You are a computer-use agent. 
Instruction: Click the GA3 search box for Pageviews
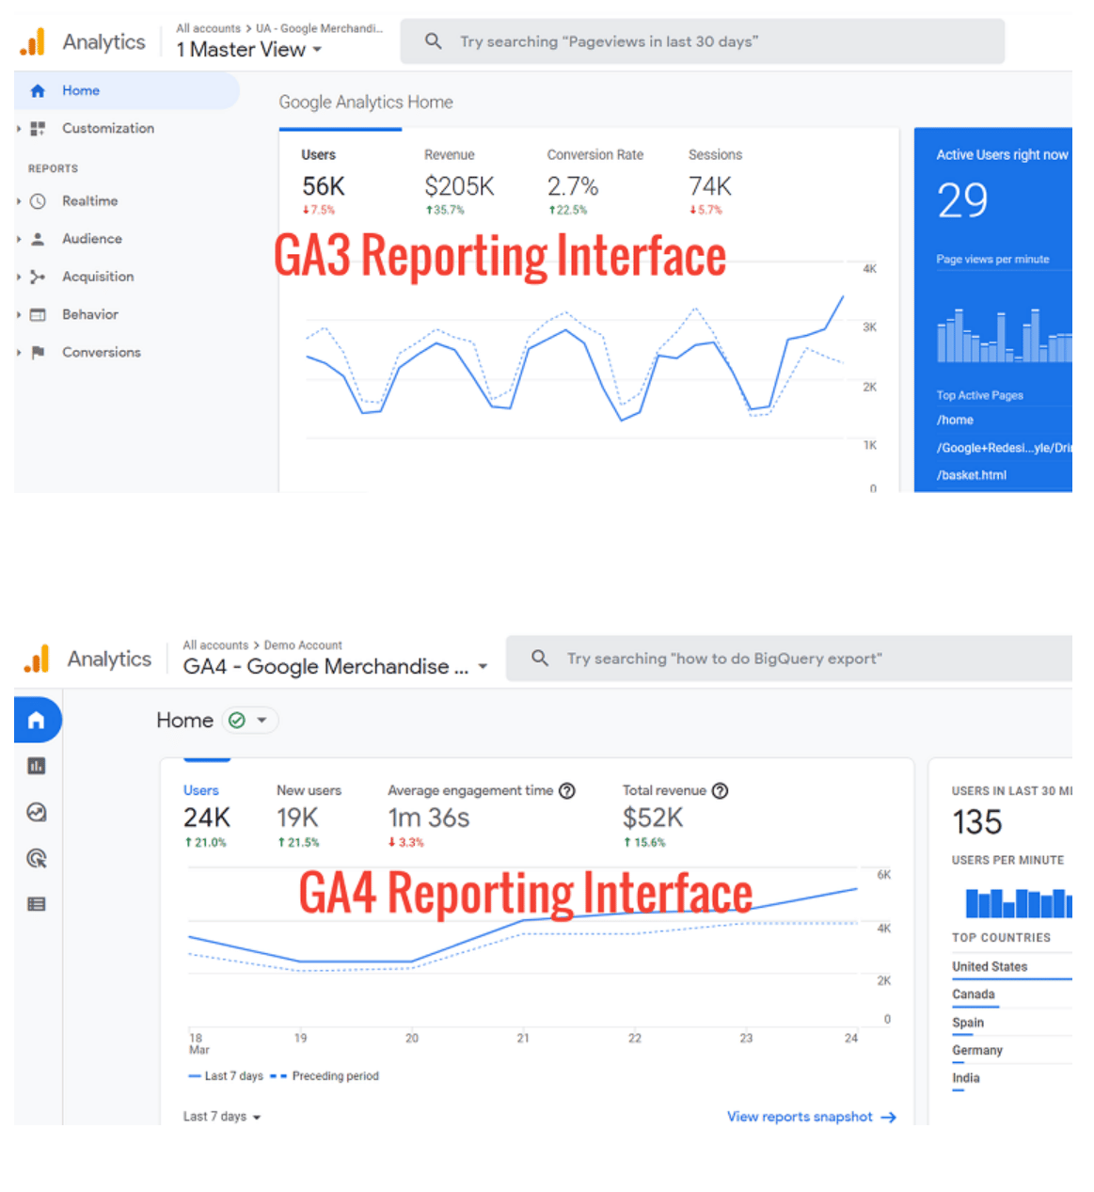(x=702, y=41)
